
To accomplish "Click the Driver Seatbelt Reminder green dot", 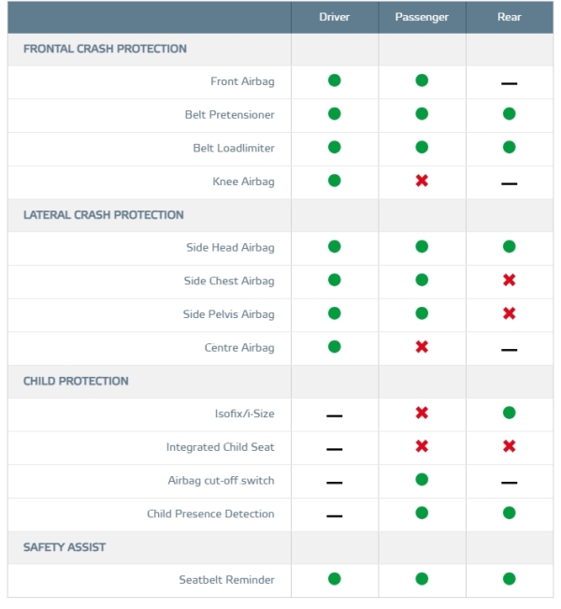I will click(x=334, y=579).
